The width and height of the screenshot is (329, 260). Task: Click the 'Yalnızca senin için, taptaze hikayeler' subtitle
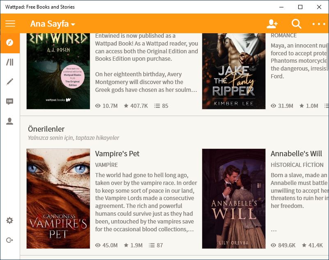[73, 138]
